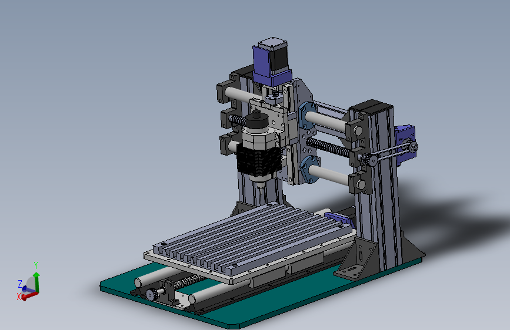Viewport: 510px width, 330px height.
Task: Select the front lead screw bearing block
Action: (x=170, y=292)
